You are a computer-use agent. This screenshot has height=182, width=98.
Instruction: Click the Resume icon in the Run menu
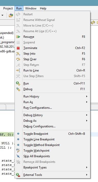18,37
